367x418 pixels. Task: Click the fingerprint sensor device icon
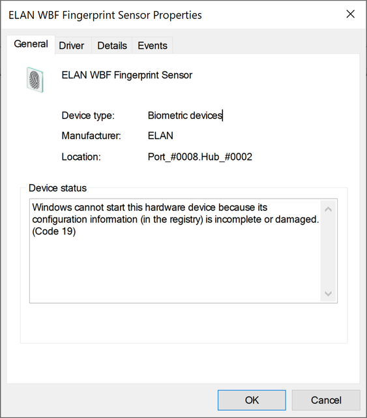coord(35,80)
